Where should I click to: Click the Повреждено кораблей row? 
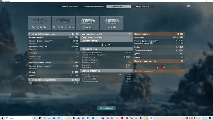pos(106,37)
